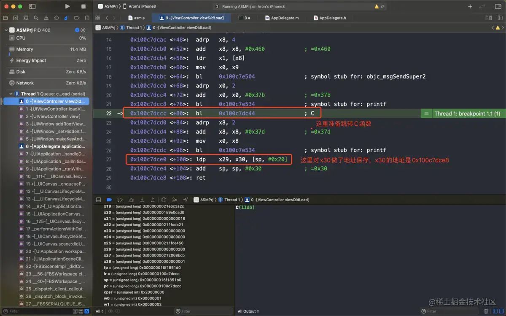Open the Issue navigator warning icon

(46, 18)
